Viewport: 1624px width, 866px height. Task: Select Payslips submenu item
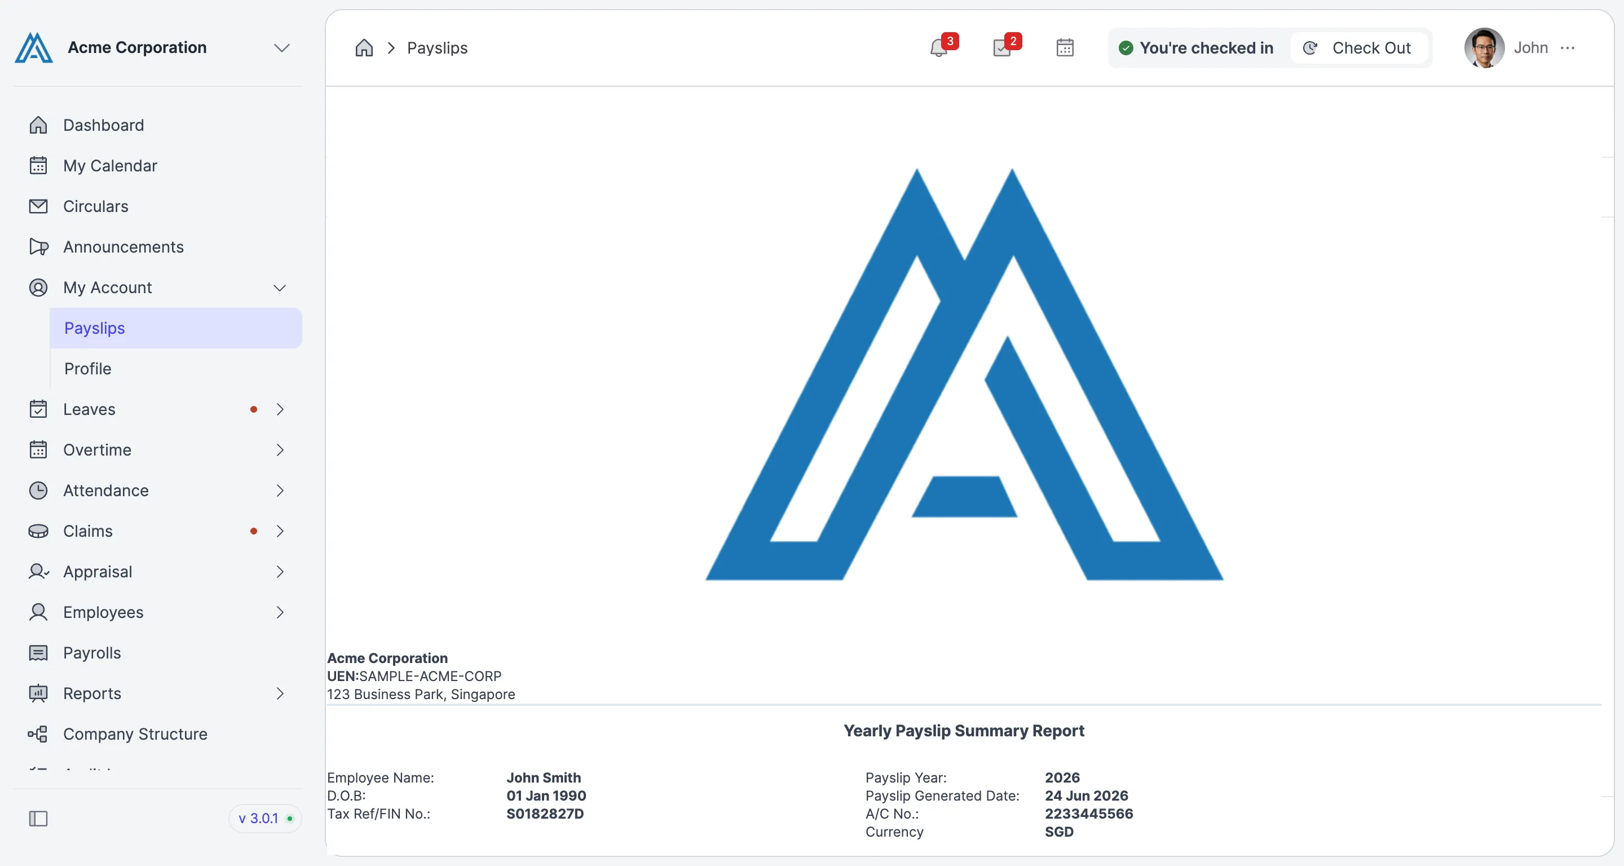point(176,328)
